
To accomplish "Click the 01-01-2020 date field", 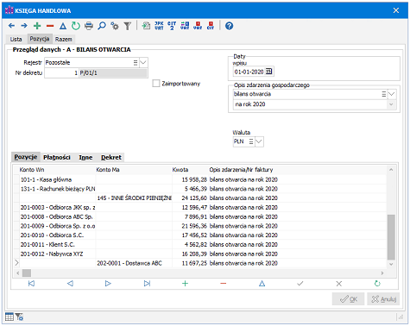I will coord(249,72).
